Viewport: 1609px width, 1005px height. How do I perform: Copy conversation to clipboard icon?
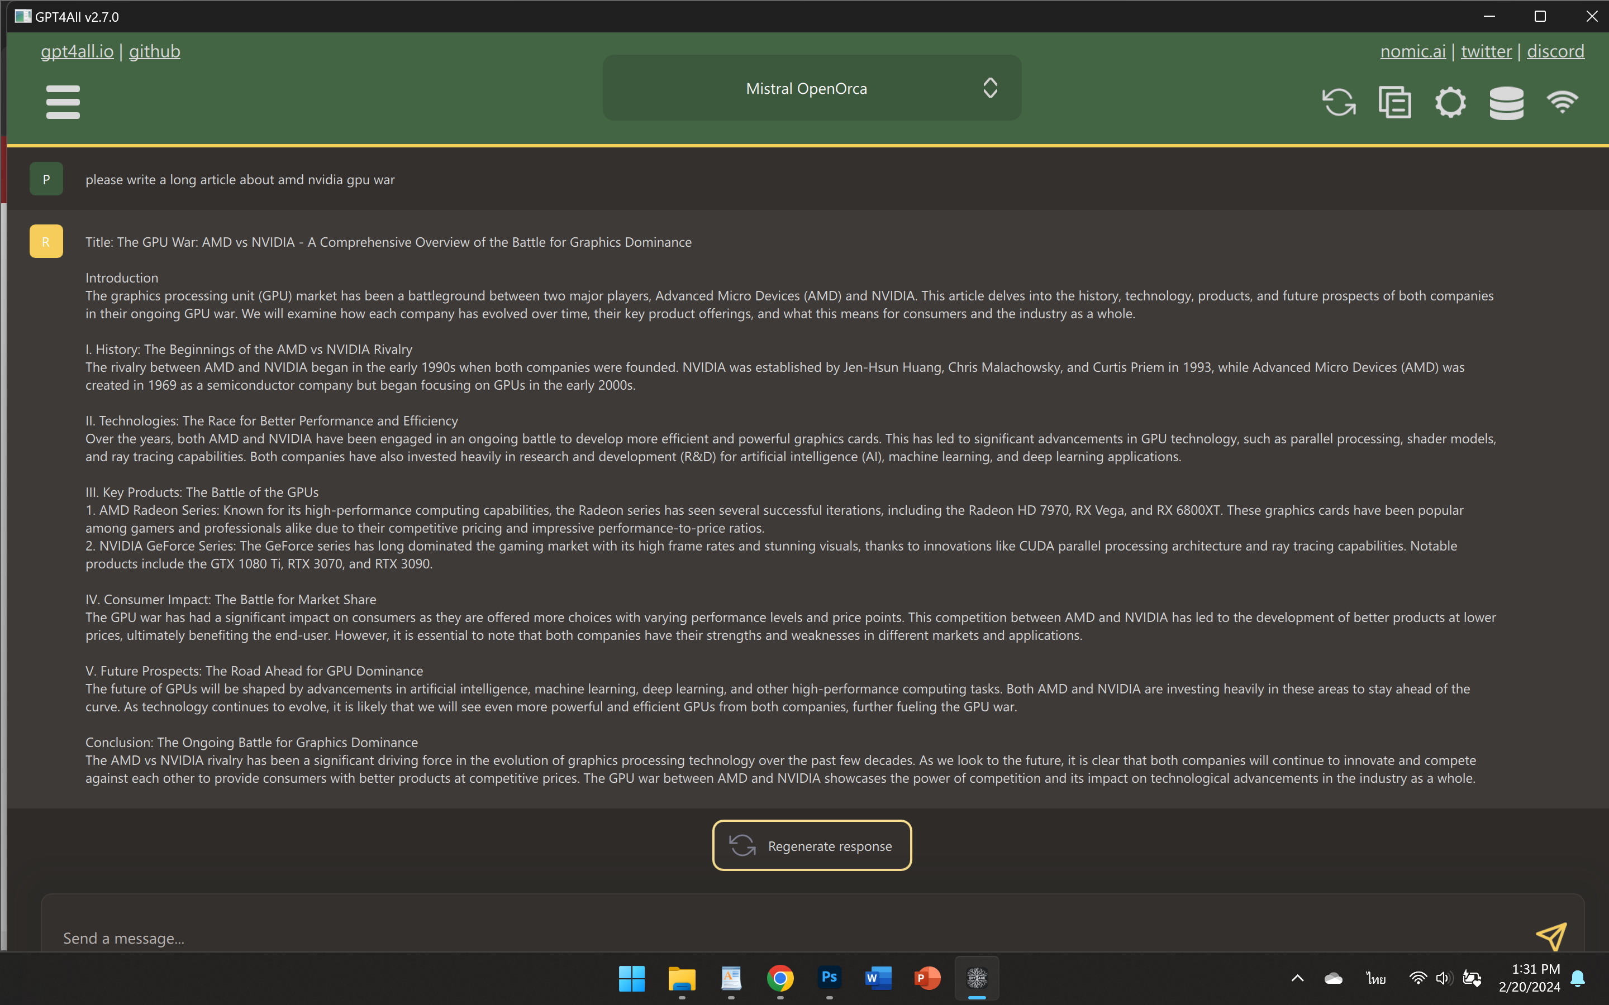click(1394, 102)
